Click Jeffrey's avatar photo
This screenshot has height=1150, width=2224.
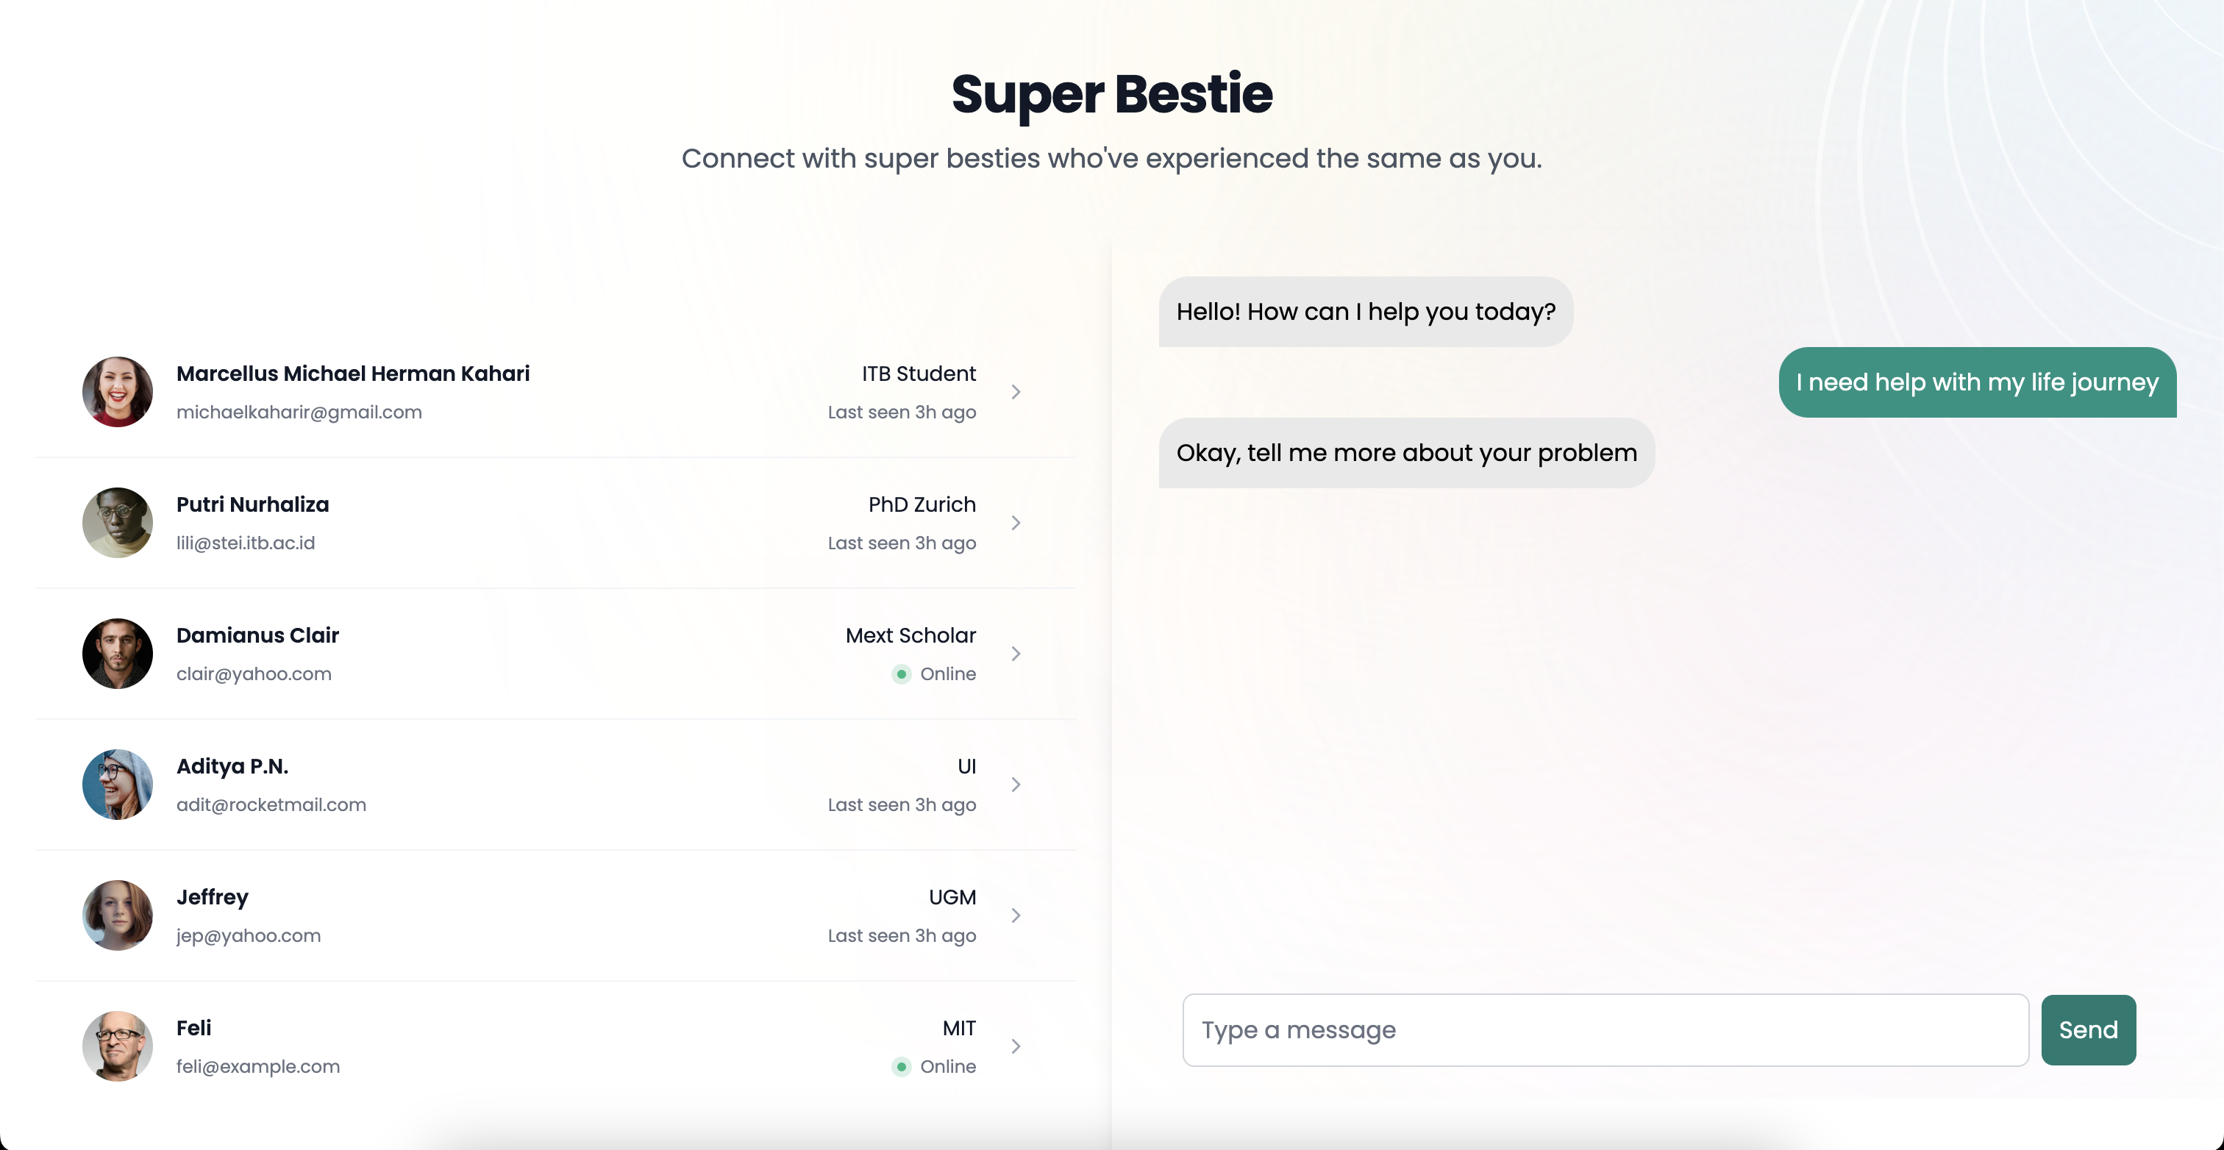point(118,915)
